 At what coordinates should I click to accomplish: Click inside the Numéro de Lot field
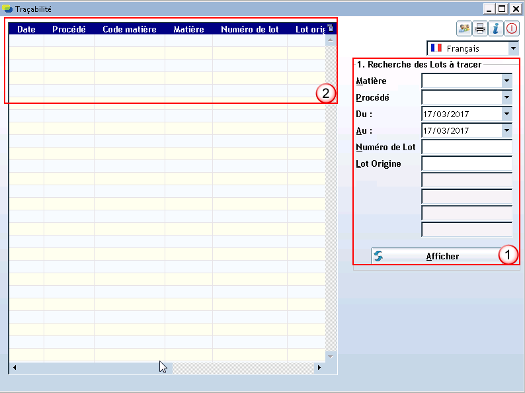coord(467,147)
